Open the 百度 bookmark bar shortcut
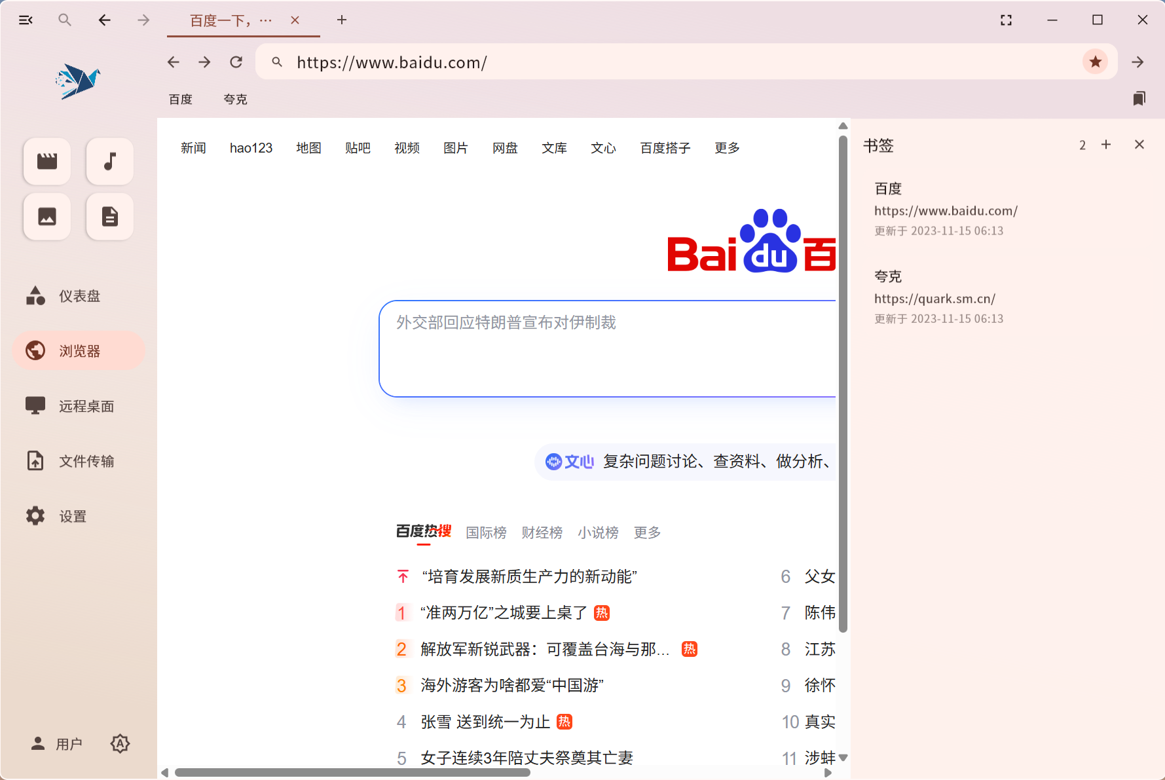The height and width of the screenshot is (780, 1165). (x=181, y=99)
